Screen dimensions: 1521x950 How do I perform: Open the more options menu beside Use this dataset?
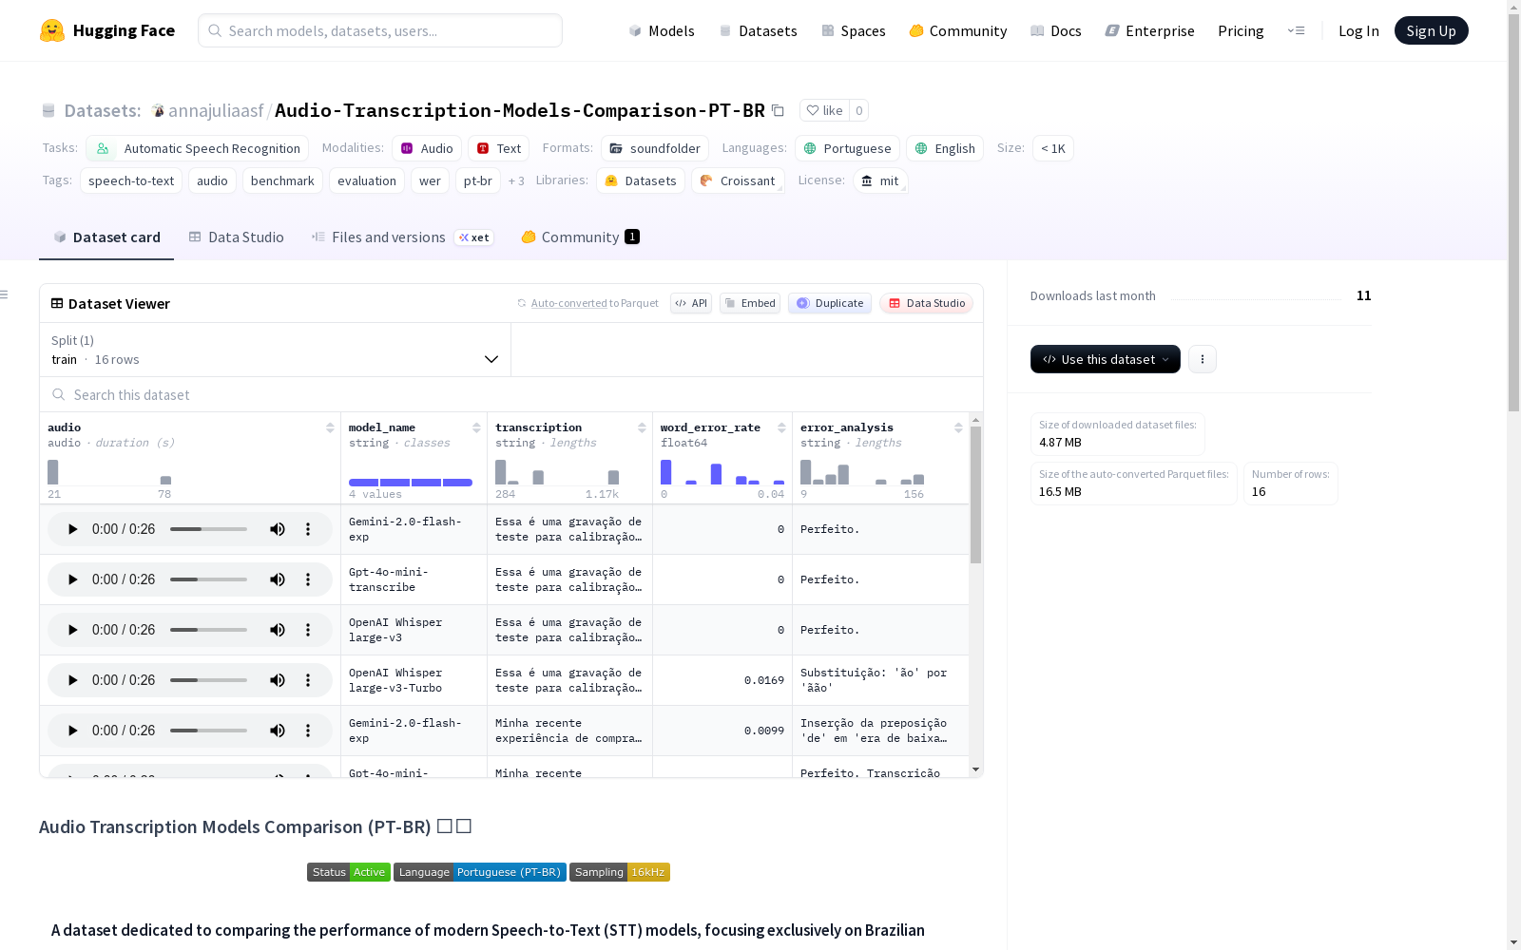tap(1203, 359)
